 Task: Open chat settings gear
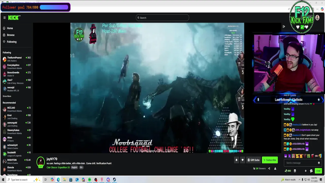306,171
